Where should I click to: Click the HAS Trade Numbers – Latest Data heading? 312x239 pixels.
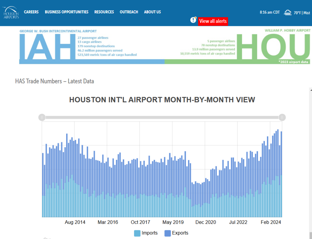click(55, 81)
